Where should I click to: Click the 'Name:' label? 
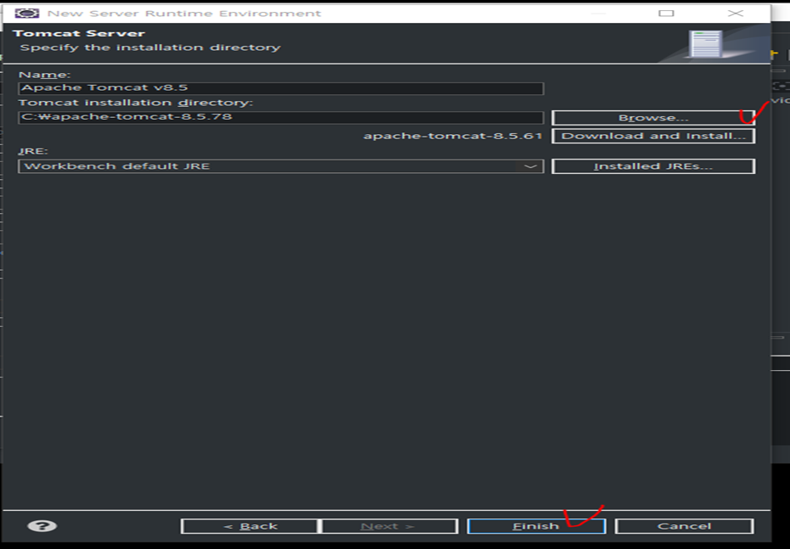pyautogui.click(x=44, y=75)
